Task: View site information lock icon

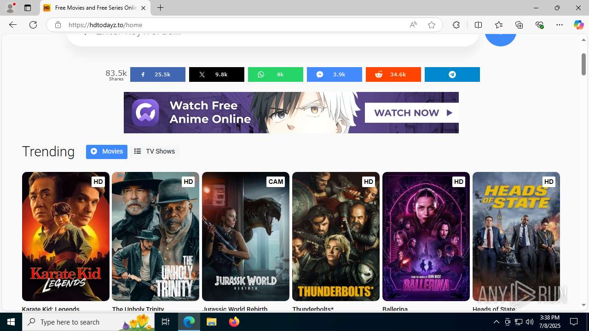Action: 58,25
